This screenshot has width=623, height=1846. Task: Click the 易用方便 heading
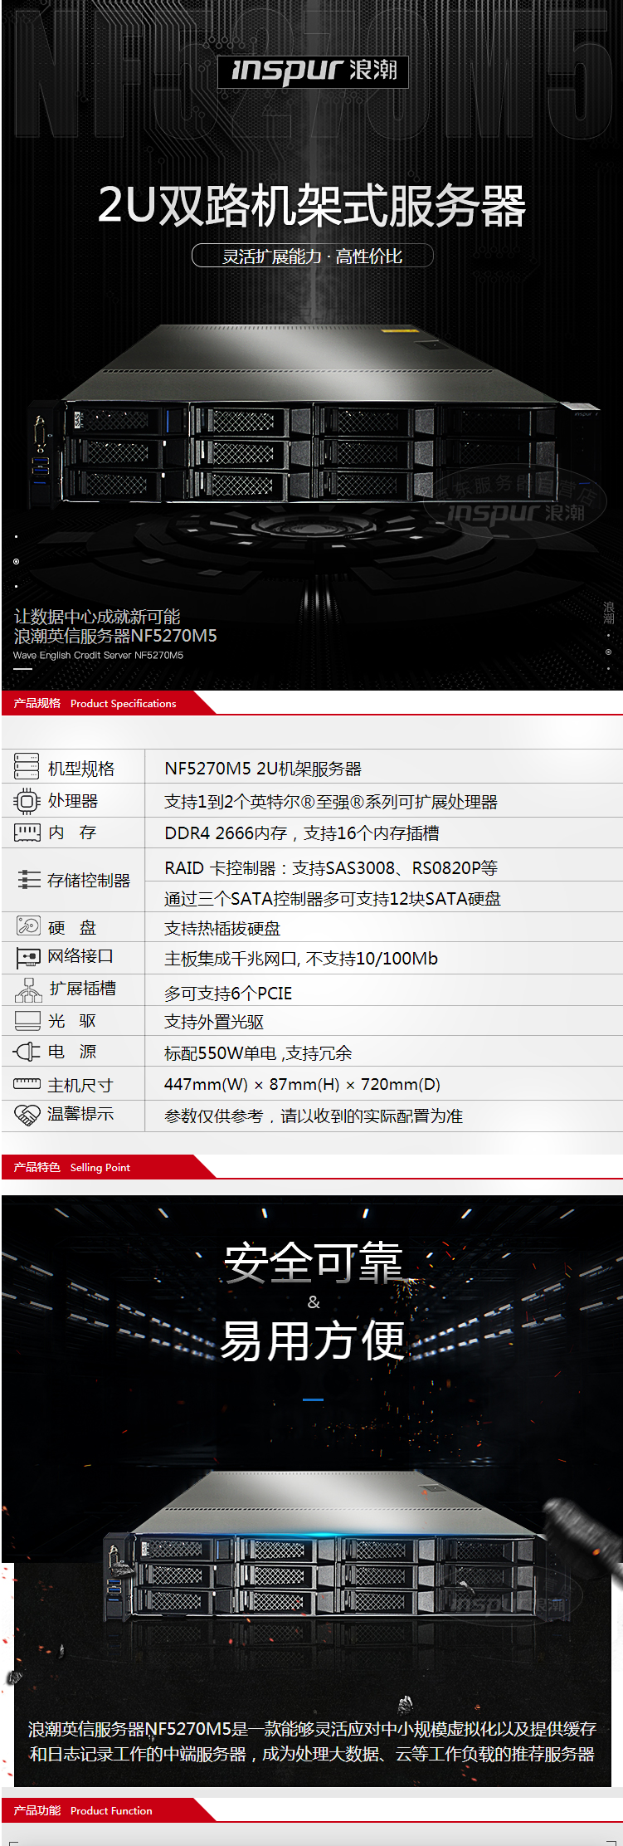[x=313, y=1341]
